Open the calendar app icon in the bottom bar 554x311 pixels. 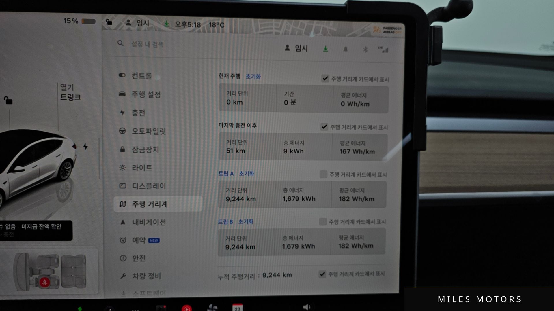237,308
